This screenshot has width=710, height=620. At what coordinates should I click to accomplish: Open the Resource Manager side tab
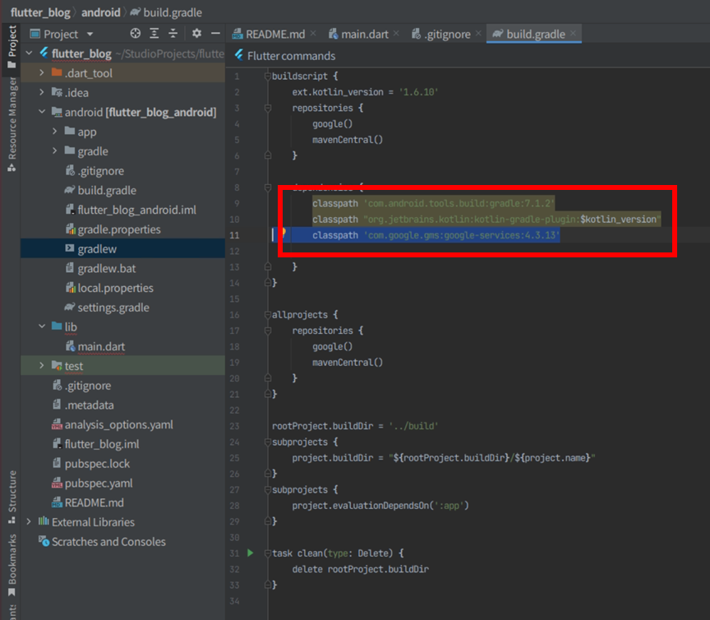(12, 124)
